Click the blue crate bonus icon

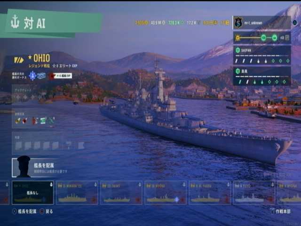(41, 76)
